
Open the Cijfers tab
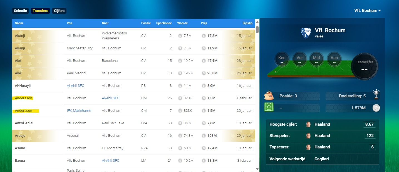pos(59,11)
